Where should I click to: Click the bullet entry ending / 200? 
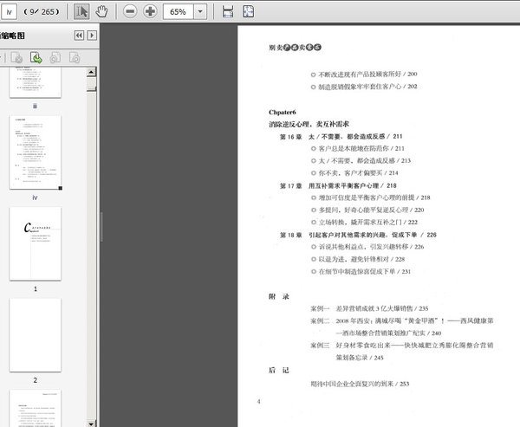click(364, 74)
